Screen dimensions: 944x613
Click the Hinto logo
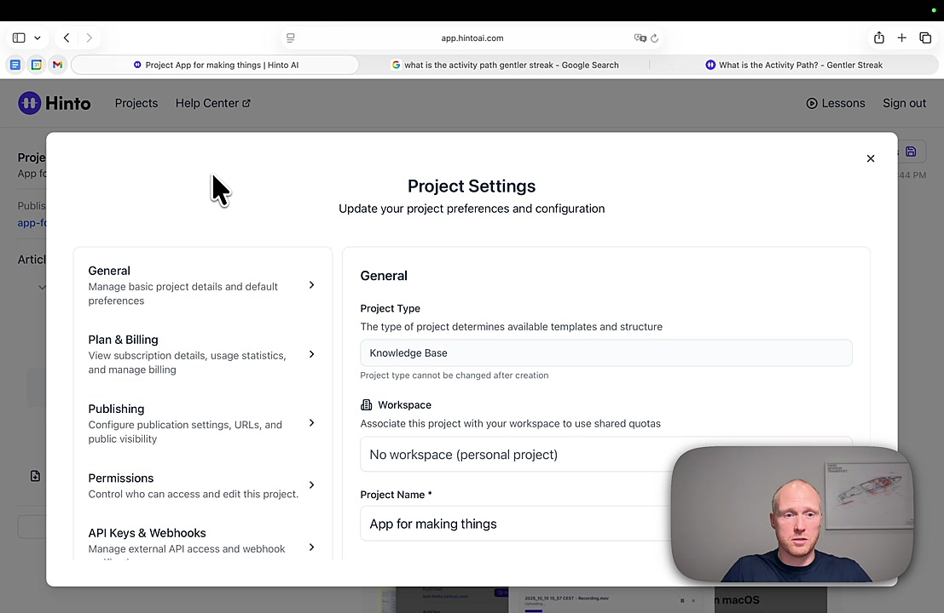55,103
